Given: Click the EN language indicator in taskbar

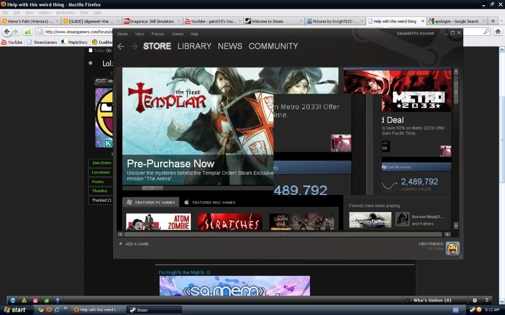Looking at the screenshot, I should (x=455, y=310).
